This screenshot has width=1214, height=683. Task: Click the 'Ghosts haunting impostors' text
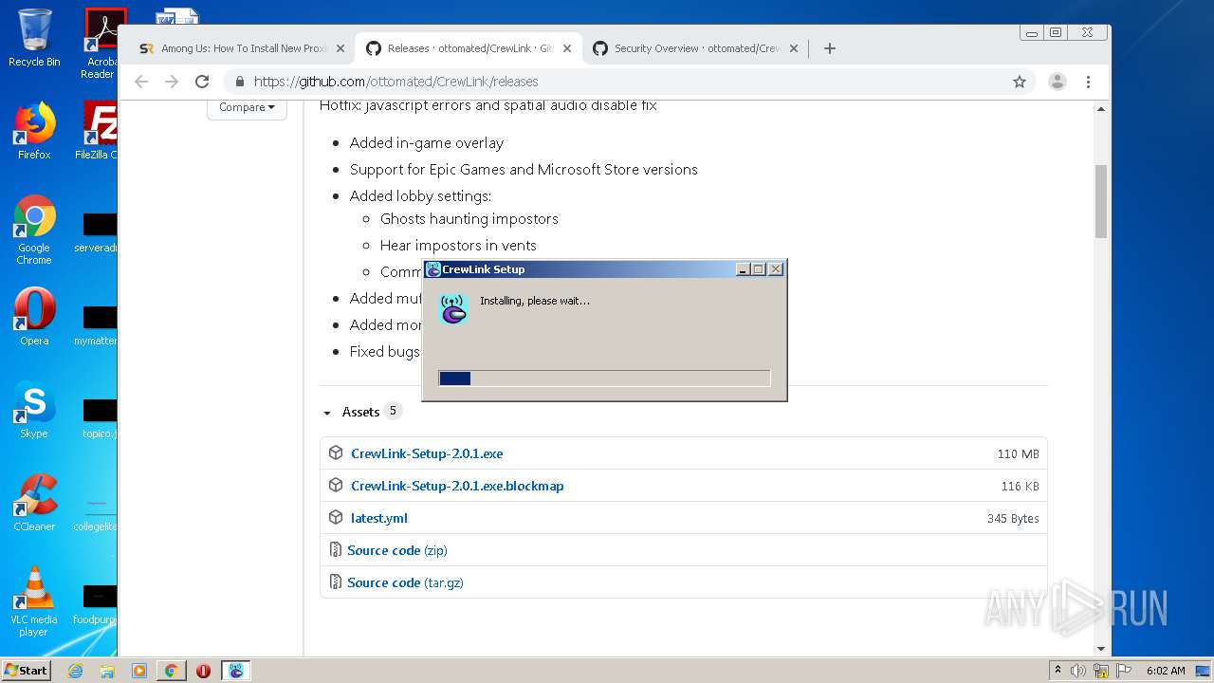(469, 219)
